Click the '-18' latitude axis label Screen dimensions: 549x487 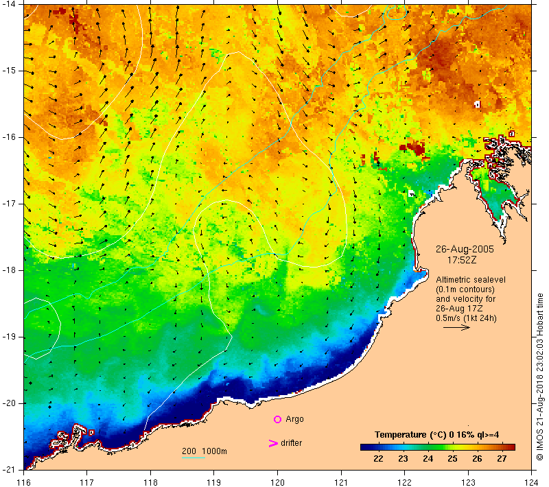(10, 270)
